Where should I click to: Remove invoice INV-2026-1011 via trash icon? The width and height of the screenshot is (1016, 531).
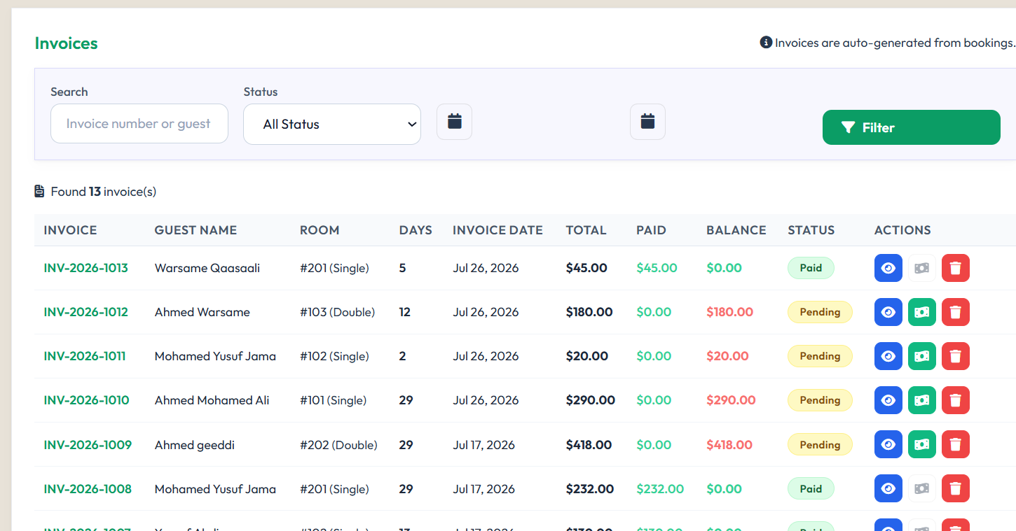[956, 356]
